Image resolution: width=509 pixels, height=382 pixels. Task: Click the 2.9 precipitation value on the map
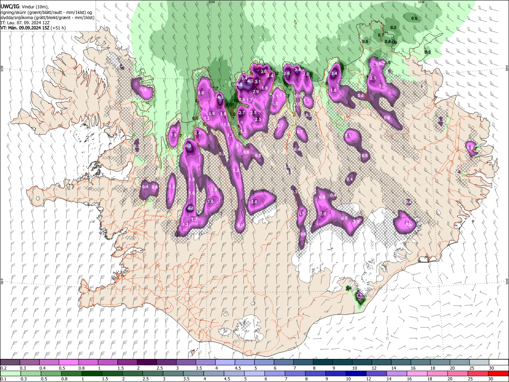tap(256, 92)
